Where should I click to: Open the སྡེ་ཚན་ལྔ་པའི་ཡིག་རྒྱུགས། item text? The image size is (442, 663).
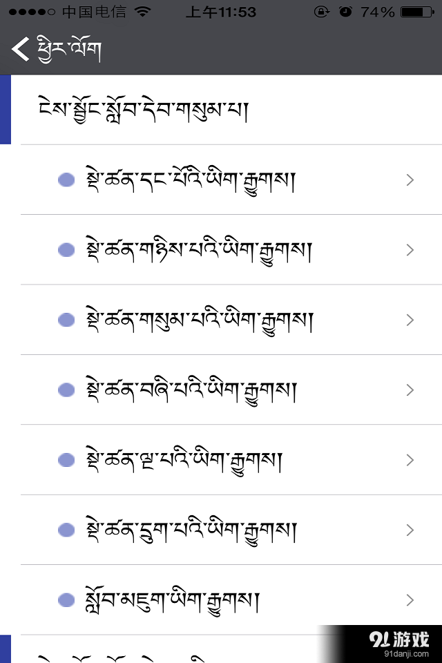pyautogui.click(x=183, y=460)
